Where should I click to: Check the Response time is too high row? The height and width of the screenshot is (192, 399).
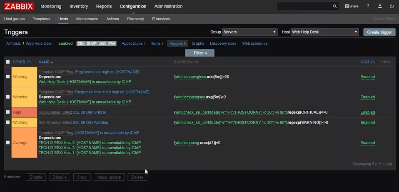(x=8, y=97)
